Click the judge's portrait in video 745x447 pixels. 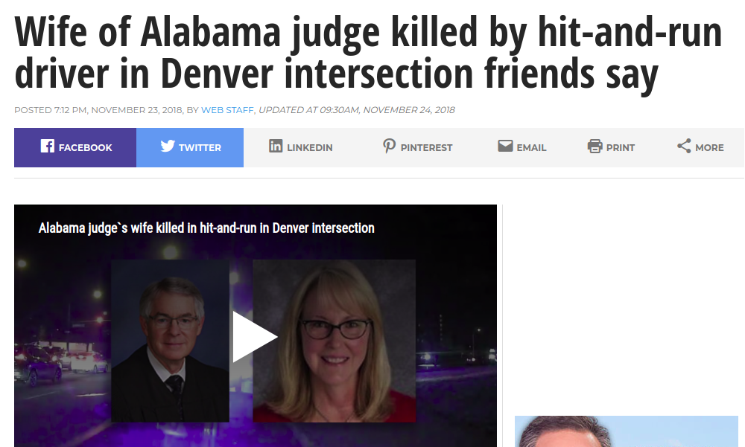[170, 341]
